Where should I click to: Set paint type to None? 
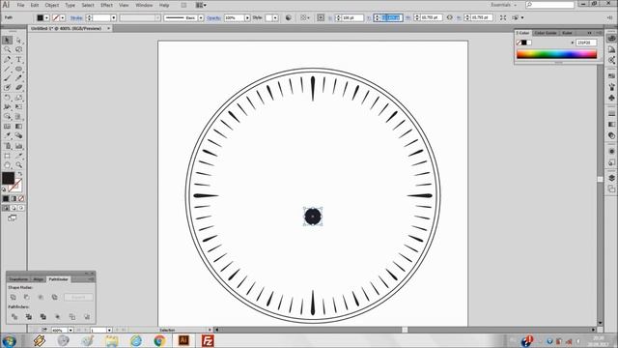21,198
